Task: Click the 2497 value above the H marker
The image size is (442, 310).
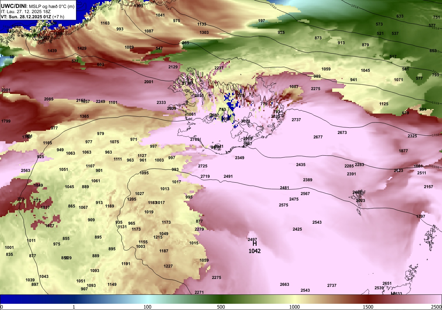Action: click(252, 240)
